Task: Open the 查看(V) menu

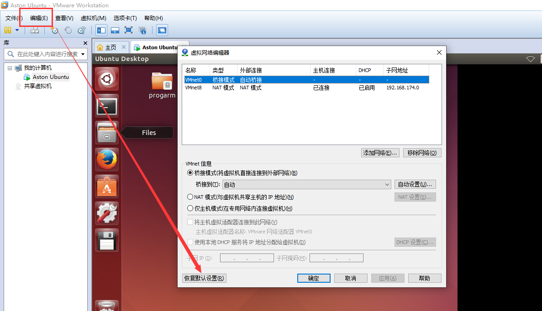Action: coord(64,18)
